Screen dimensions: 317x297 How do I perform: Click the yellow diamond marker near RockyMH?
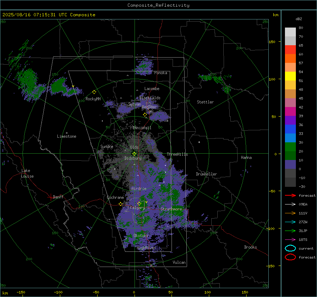94,92
